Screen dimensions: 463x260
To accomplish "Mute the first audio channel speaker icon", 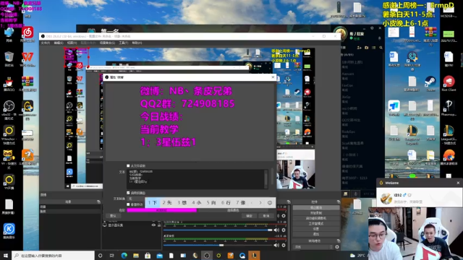I will pyautogui.click(x=276, y=230).
